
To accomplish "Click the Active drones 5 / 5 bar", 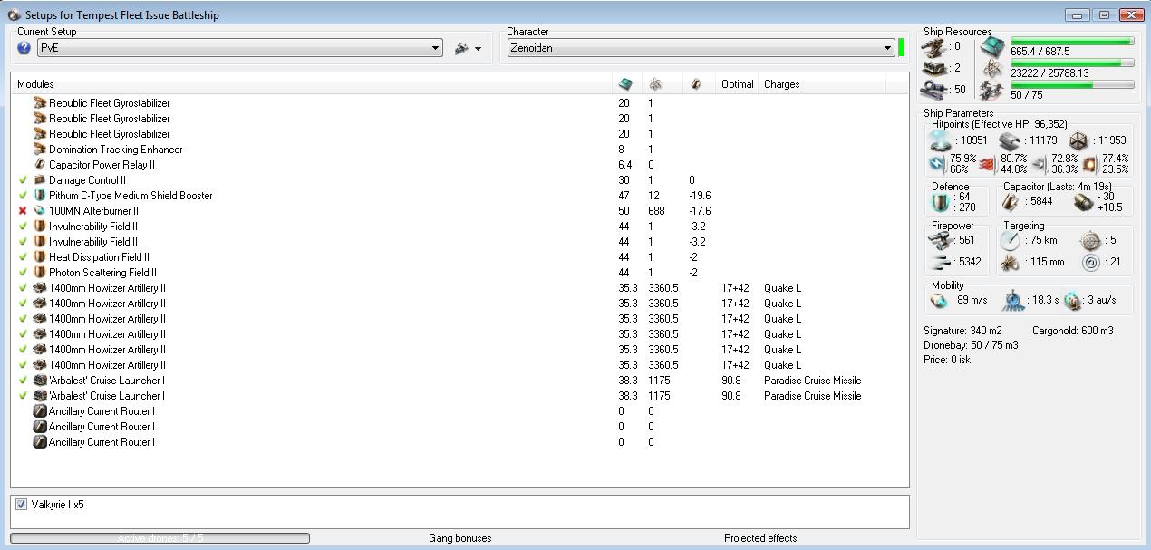I will click(160, 538).
